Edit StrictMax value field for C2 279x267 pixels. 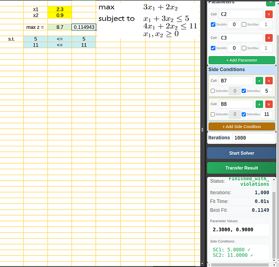tap(266, 25)
